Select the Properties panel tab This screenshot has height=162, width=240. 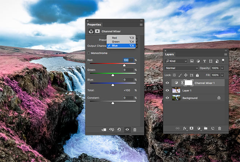tap(94, 25)
